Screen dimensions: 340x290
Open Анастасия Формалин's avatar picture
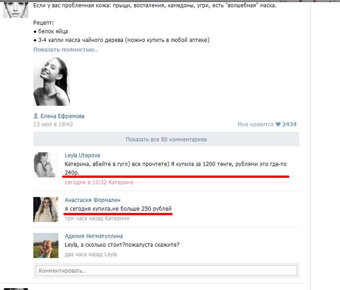pyautogui.click(x=46, y=209)
